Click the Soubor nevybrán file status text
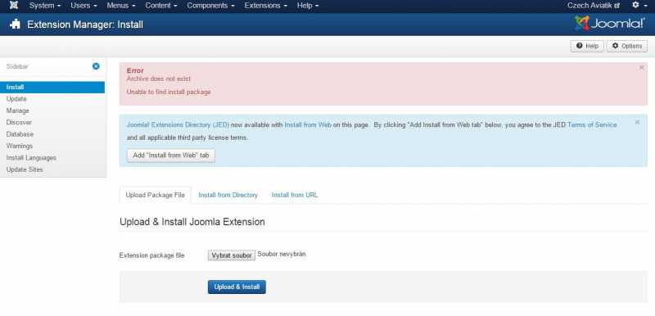The height and width of the screenshot is (316, 655). pos(281,254)
